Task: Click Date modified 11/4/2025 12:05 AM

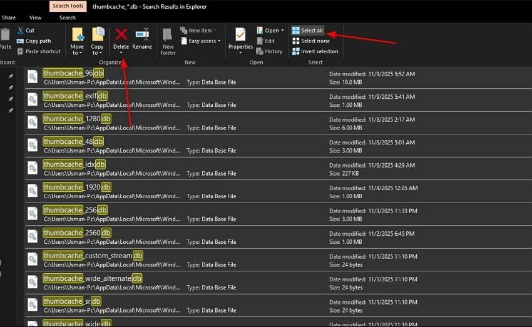Action: point(373,188)
